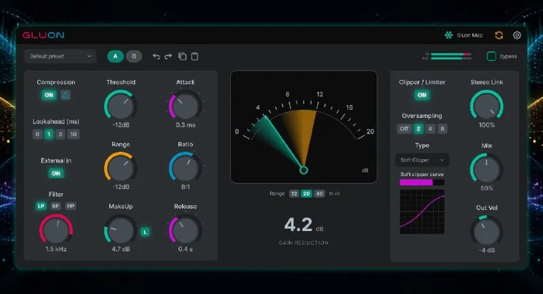Click the soft clipper curve graph

(422, 211)
